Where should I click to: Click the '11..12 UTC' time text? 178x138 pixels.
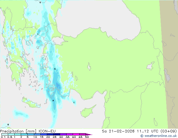tap(147, 131)
